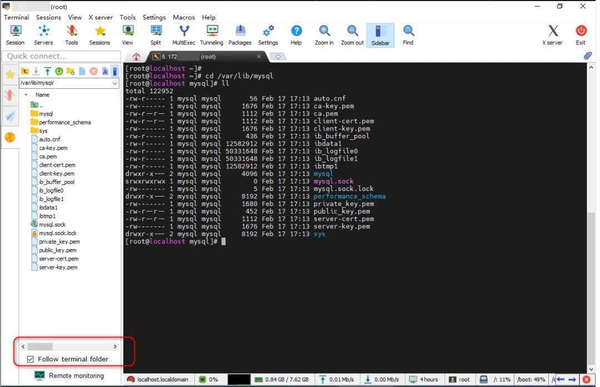
Task: Collapse the Name column arrow
Action: 26,94
